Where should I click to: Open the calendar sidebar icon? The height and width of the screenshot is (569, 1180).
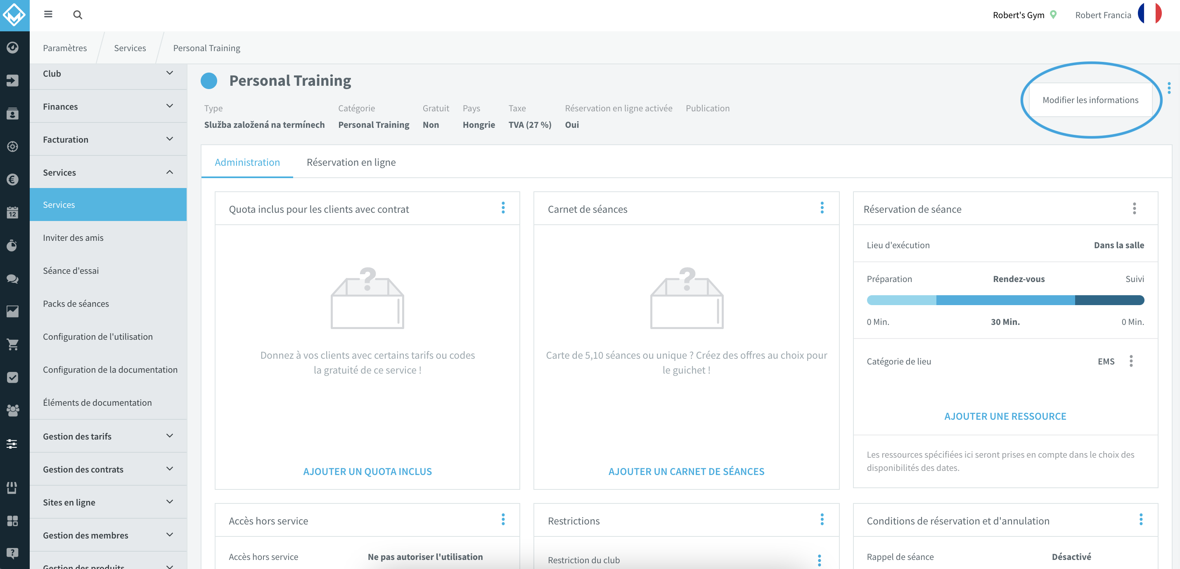click(13, 212)
